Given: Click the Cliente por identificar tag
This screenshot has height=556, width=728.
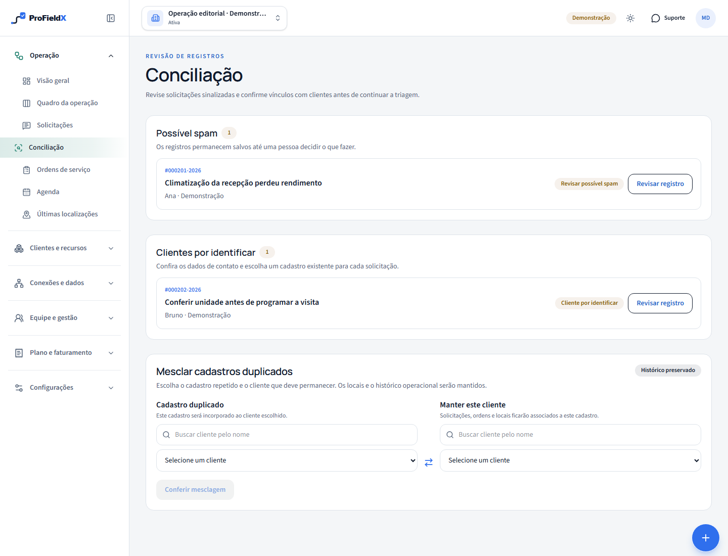Looking at the screenshot, I should coord(589,303).
